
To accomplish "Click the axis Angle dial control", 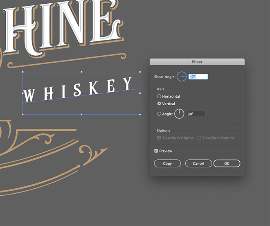I will click(x=179, y=114).
